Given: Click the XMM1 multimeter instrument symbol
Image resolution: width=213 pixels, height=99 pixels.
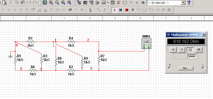Looking at the screenshot, I should pyautogui.click(x=146, y=44).
